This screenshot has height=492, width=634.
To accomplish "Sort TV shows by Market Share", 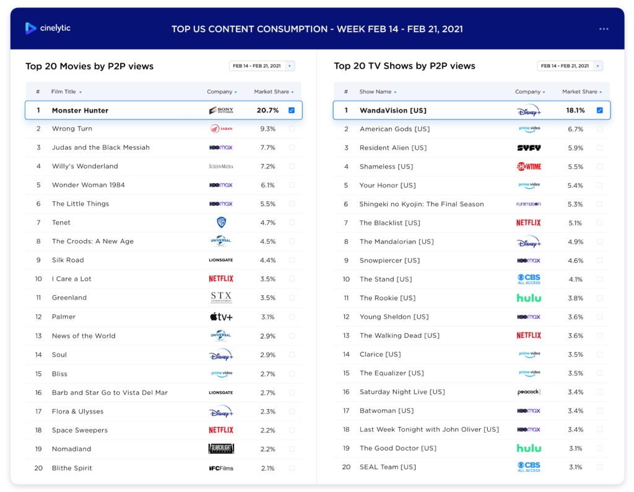I will click(x=582, y=92).
